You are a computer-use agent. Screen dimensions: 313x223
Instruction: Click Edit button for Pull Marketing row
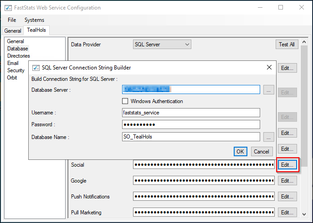pos(287,213)
